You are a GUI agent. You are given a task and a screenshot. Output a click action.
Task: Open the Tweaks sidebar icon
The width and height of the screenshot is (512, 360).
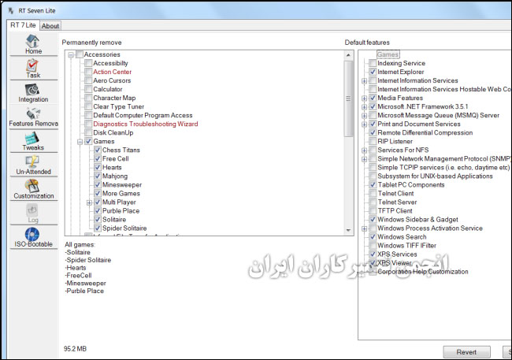click(x=32, y=138)
